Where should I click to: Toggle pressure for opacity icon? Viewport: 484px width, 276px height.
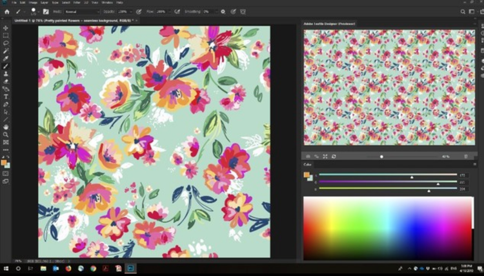click(x=139, y=12)
